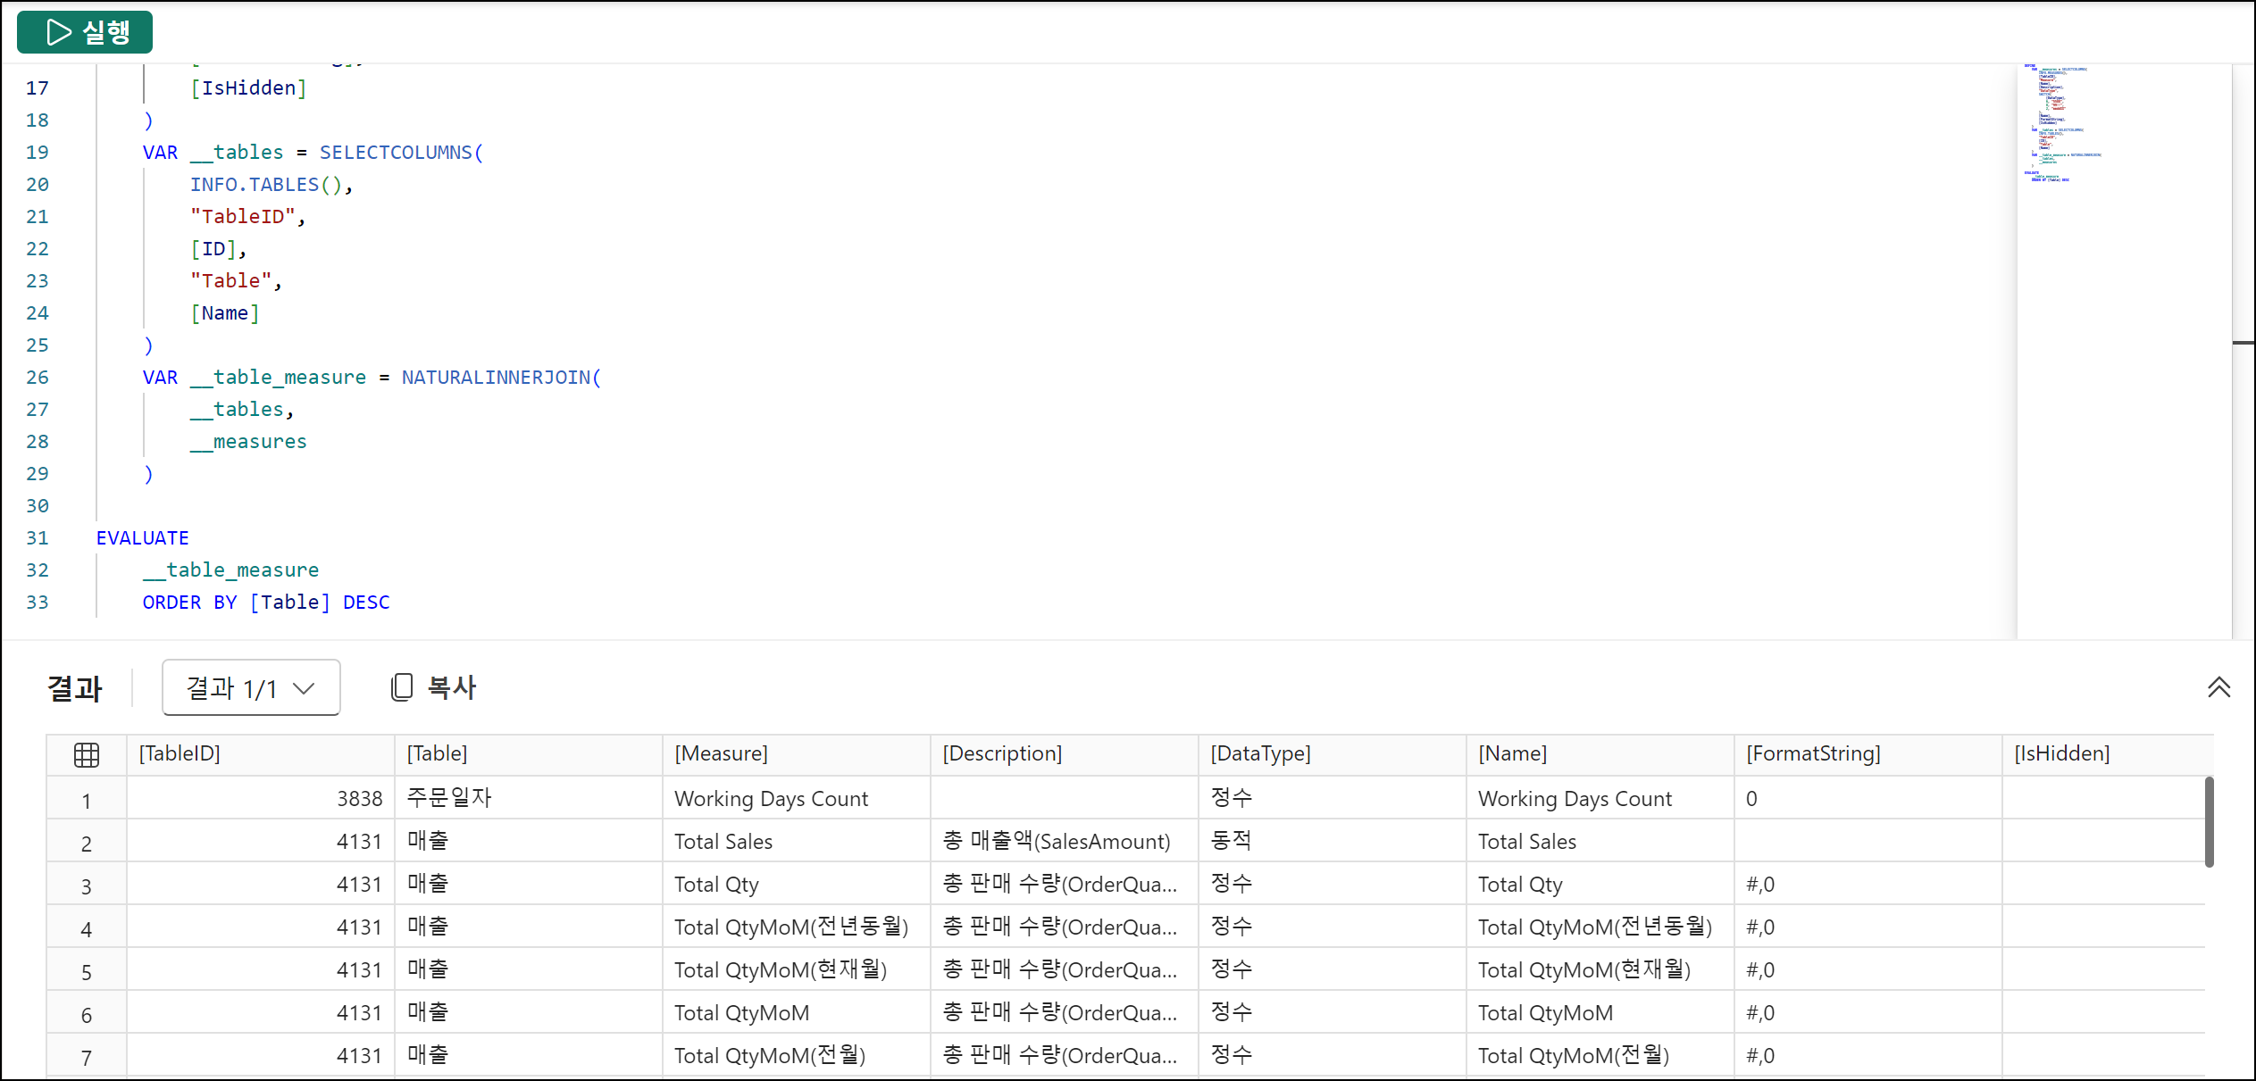
Task: Click the table grid select-all icon
Action: pos(87,755)
